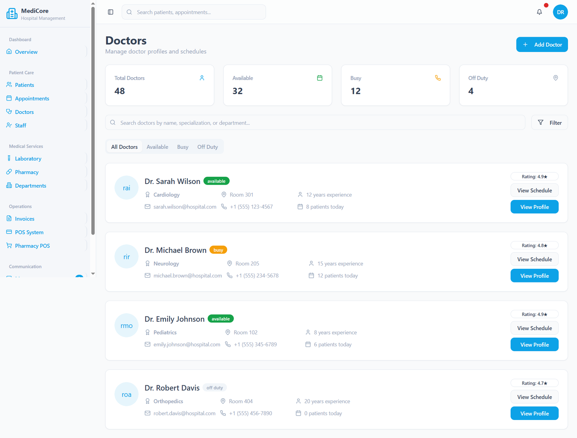Click the notification bell icon
The image size is (577, 438).
[x=539, y=12]
